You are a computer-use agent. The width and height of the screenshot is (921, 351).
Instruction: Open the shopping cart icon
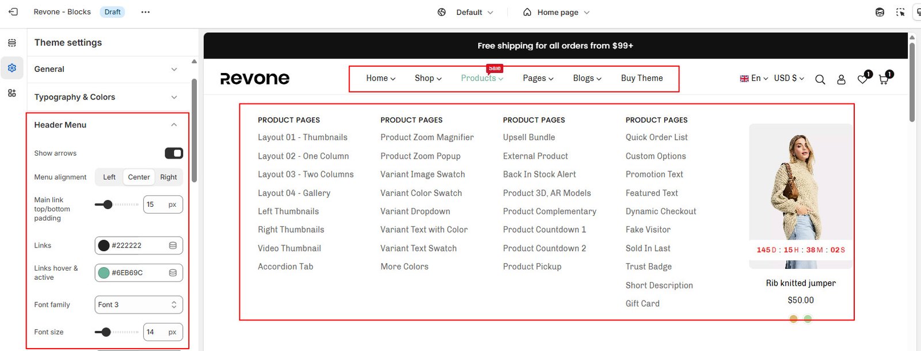[x=884, y=80]
